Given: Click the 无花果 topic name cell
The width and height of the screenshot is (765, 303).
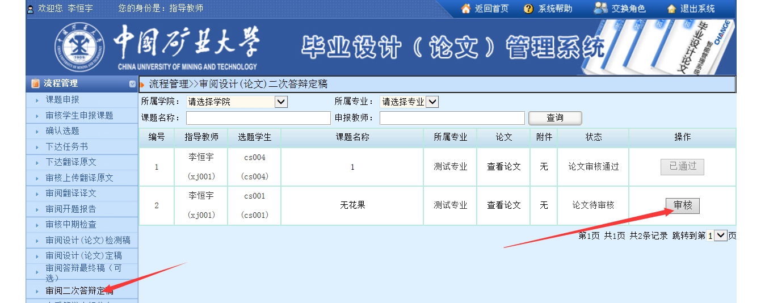Looking at the screenshot, I should [x=352, y=205].
